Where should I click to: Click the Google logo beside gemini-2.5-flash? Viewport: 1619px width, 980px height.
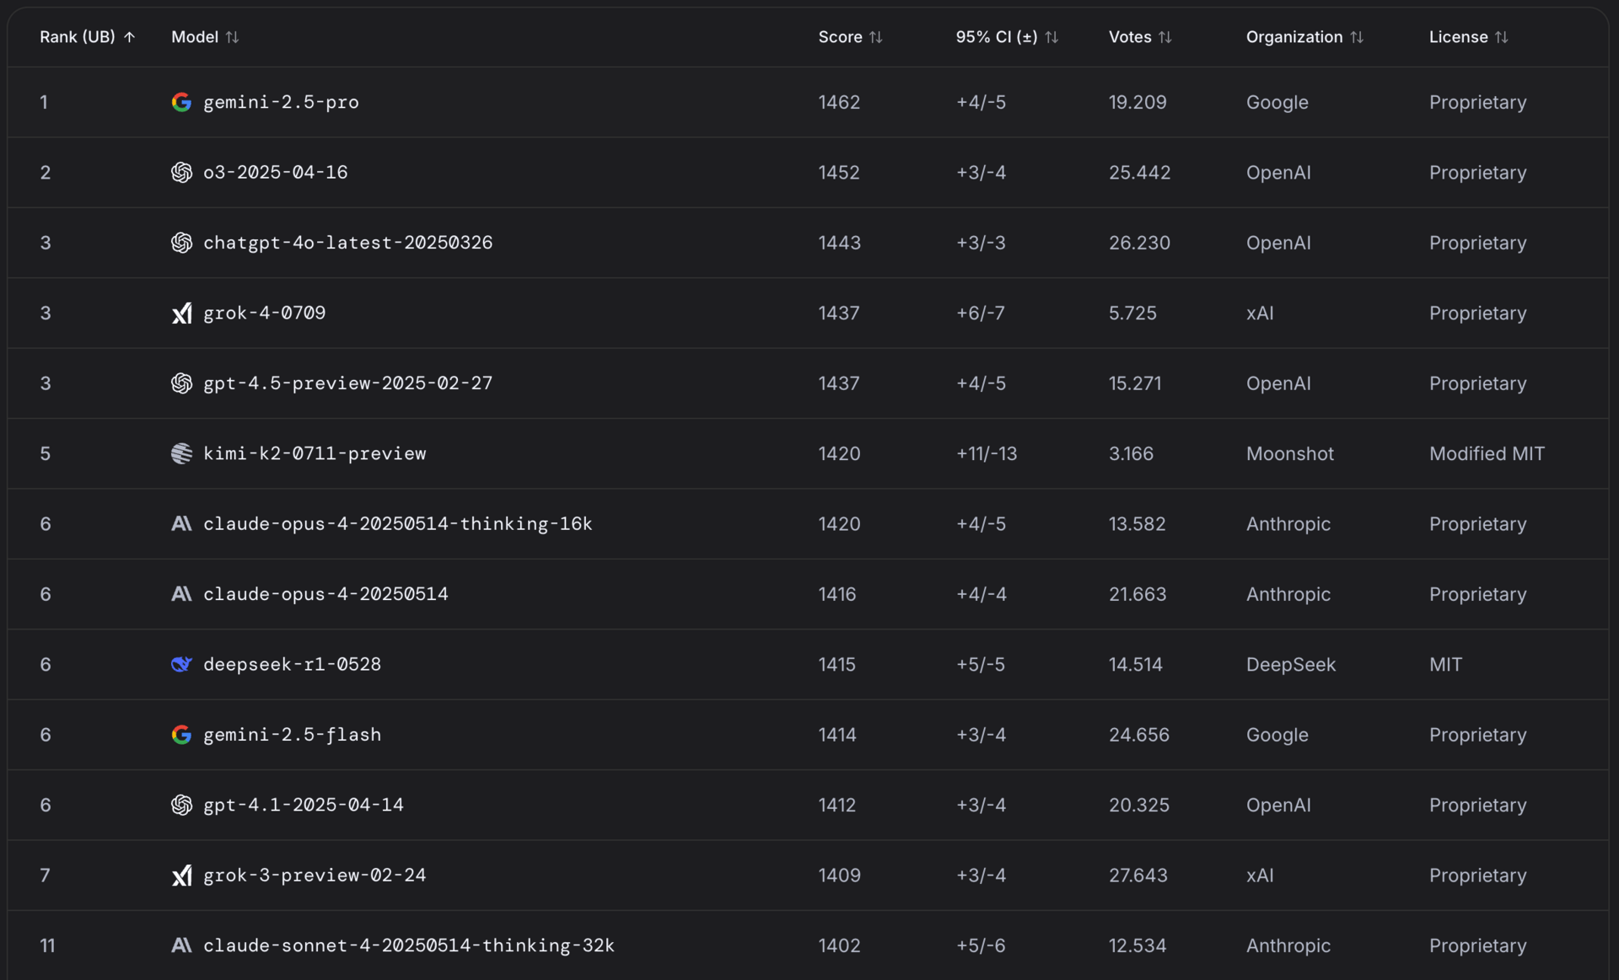pos(181,735)
